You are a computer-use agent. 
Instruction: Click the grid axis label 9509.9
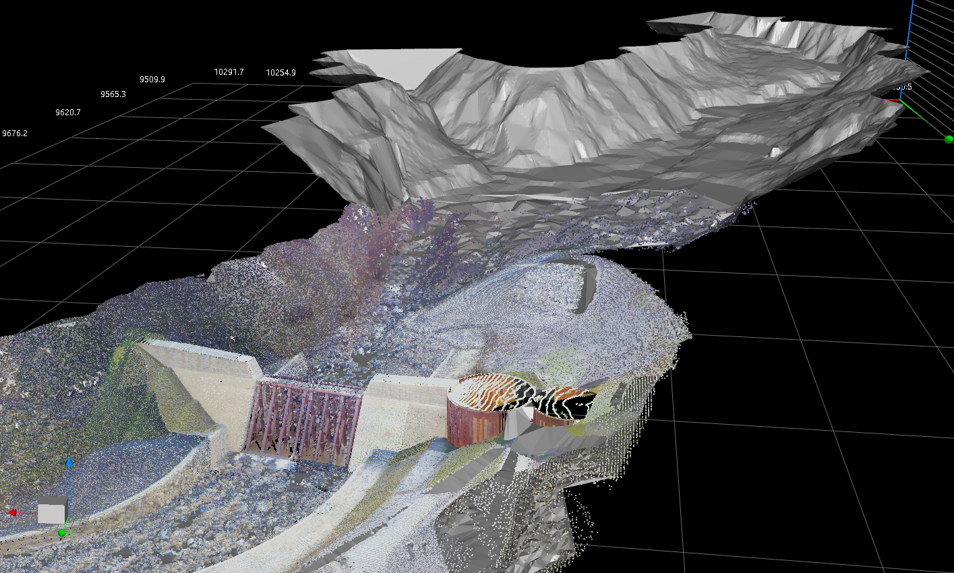click(152, 80)
